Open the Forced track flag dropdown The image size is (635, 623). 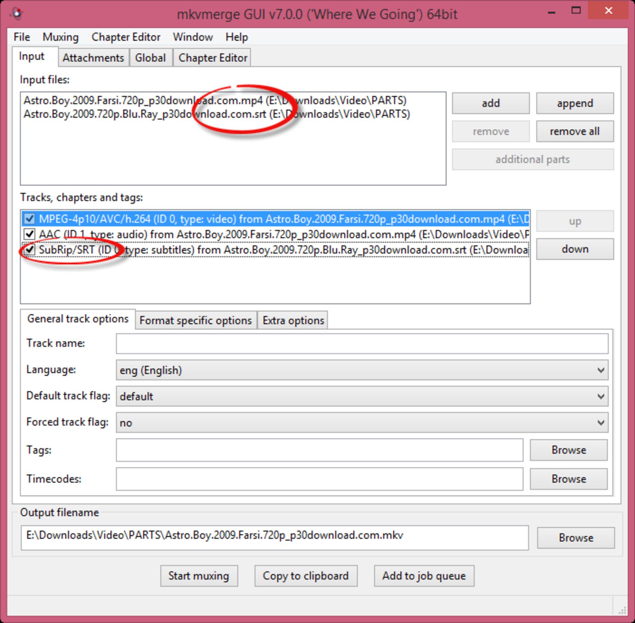[x=362, y=422]
